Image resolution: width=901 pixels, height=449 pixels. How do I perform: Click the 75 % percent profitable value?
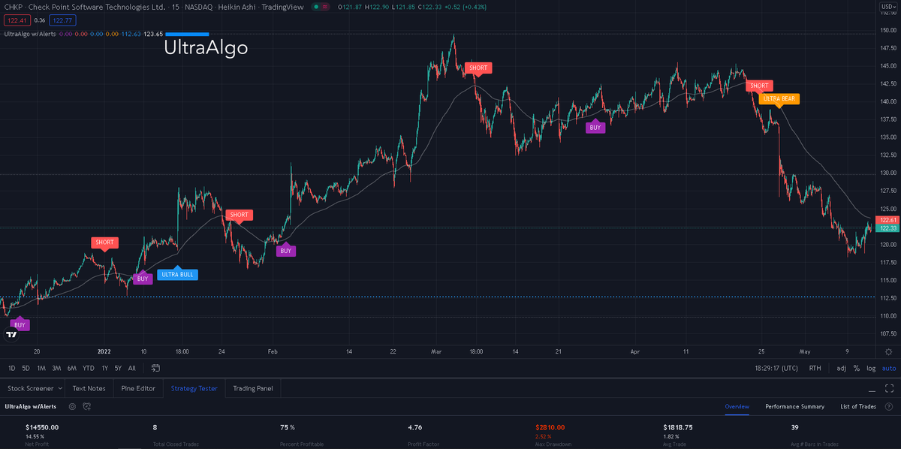point(287,427)
